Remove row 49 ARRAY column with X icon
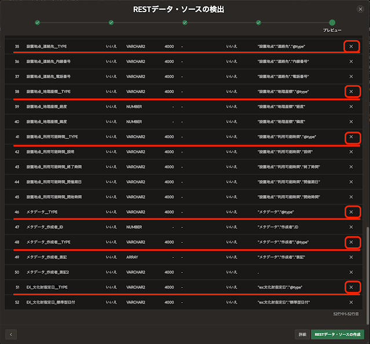370x344 pixels. click(x=351, y=257)
